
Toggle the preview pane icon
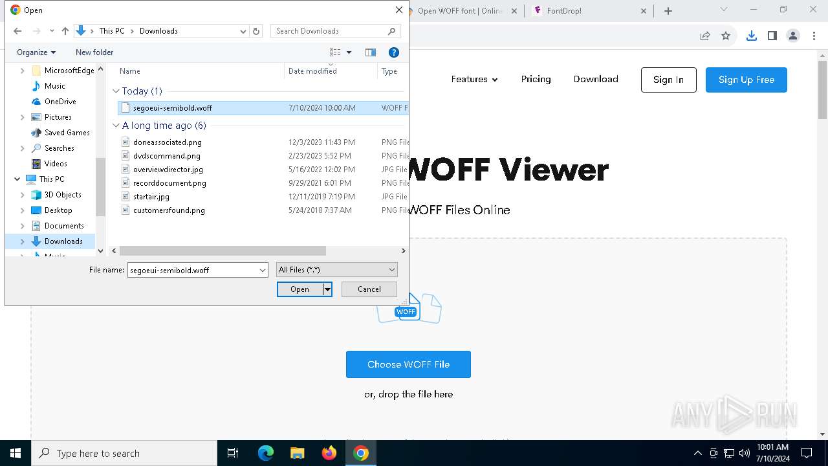(371, 52)
